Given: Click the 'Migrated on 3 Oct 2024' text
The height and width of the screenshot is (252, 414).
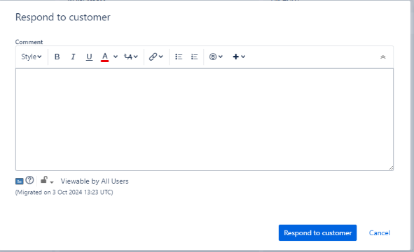Looking at the screenshot, I should pyautogui.click(x=64, y=192).
